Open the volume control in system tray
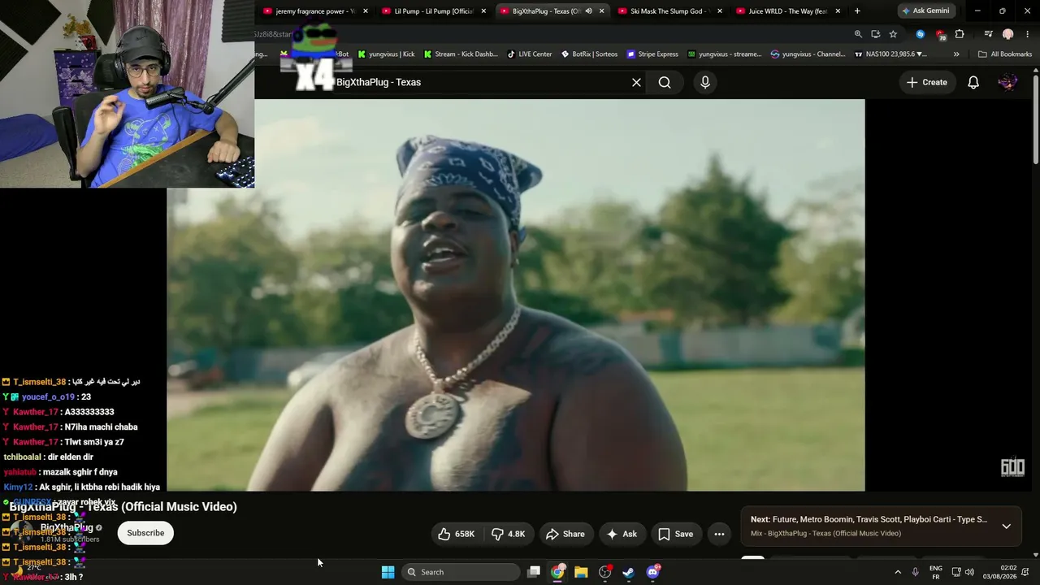Screen dimensions: 1040x585 point(969,572)
